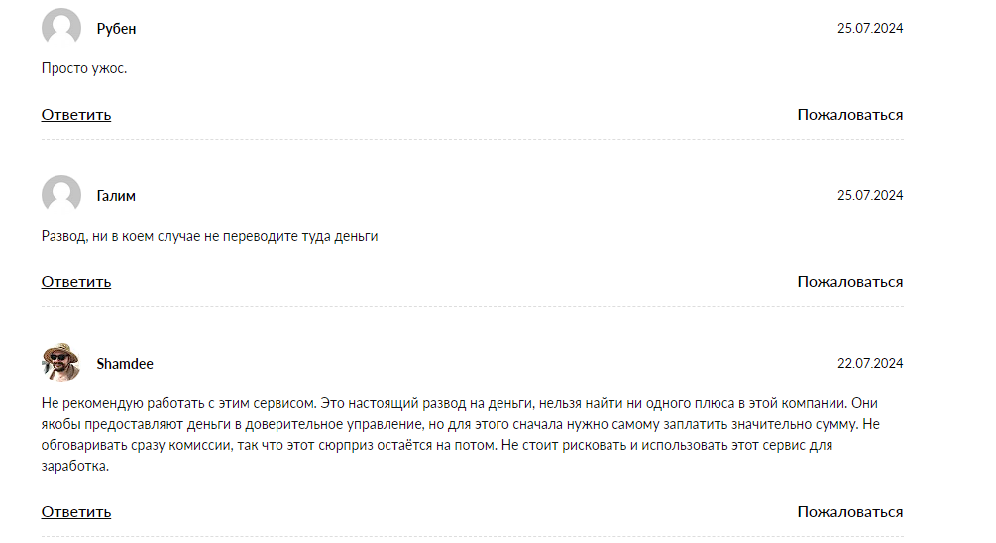
Task: Click the username Галим
Action: click(x=116, y=196)
